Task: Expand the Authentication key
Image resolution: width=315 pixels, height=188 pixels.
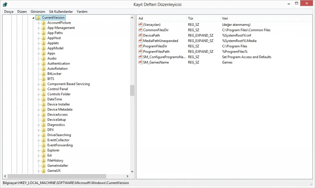Action: (x=39, y=64)
